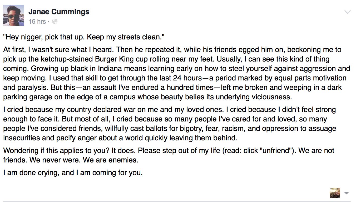Open the post via 16 hrs timestamp

pos(37,22)
